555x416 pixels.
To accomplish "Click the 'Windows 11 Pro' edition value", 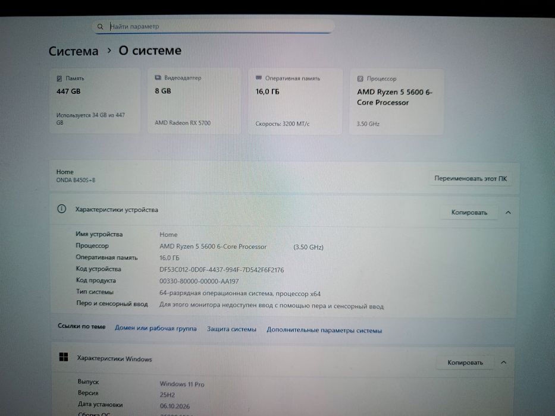I will click(182, 384).
